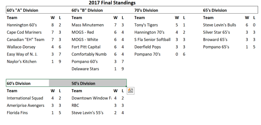This screenshot has width=261, height=125.
Task: Select the Delaware Stars cell
Action: tap(85, 69)
